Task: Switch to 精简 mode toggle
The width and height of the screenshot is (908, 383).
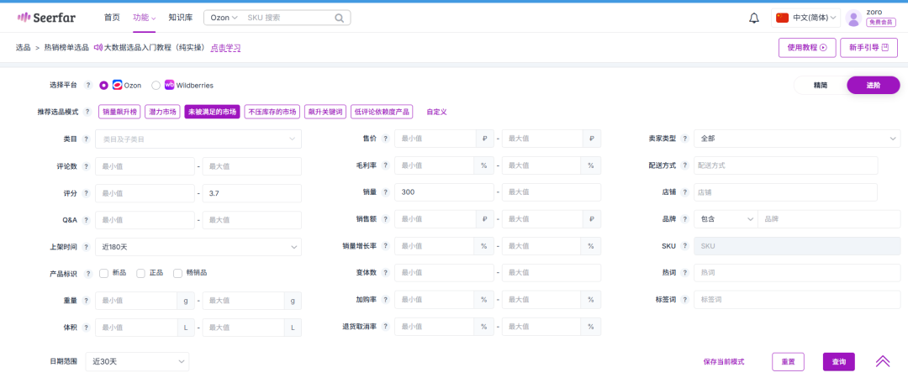Action: pos(820,85)
